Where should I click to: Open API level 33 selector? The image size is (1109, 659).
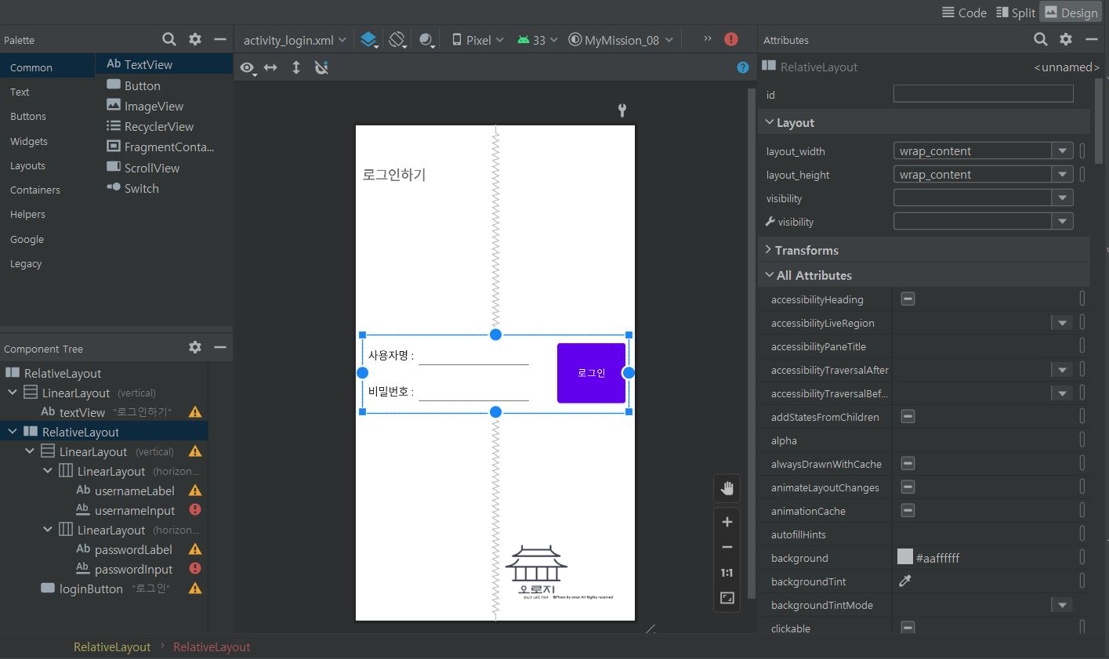pyautogui.click(x=538, y=40)
